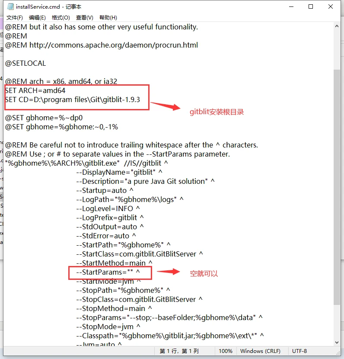Open the 帮助(H) menu
The width and height of the screenshot is (344, 359).
108,18
